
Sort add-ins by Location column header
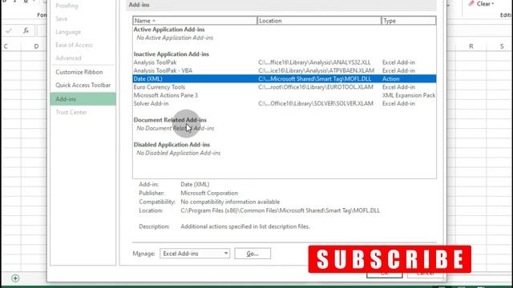pyautogui.click(x=319, y=21)
